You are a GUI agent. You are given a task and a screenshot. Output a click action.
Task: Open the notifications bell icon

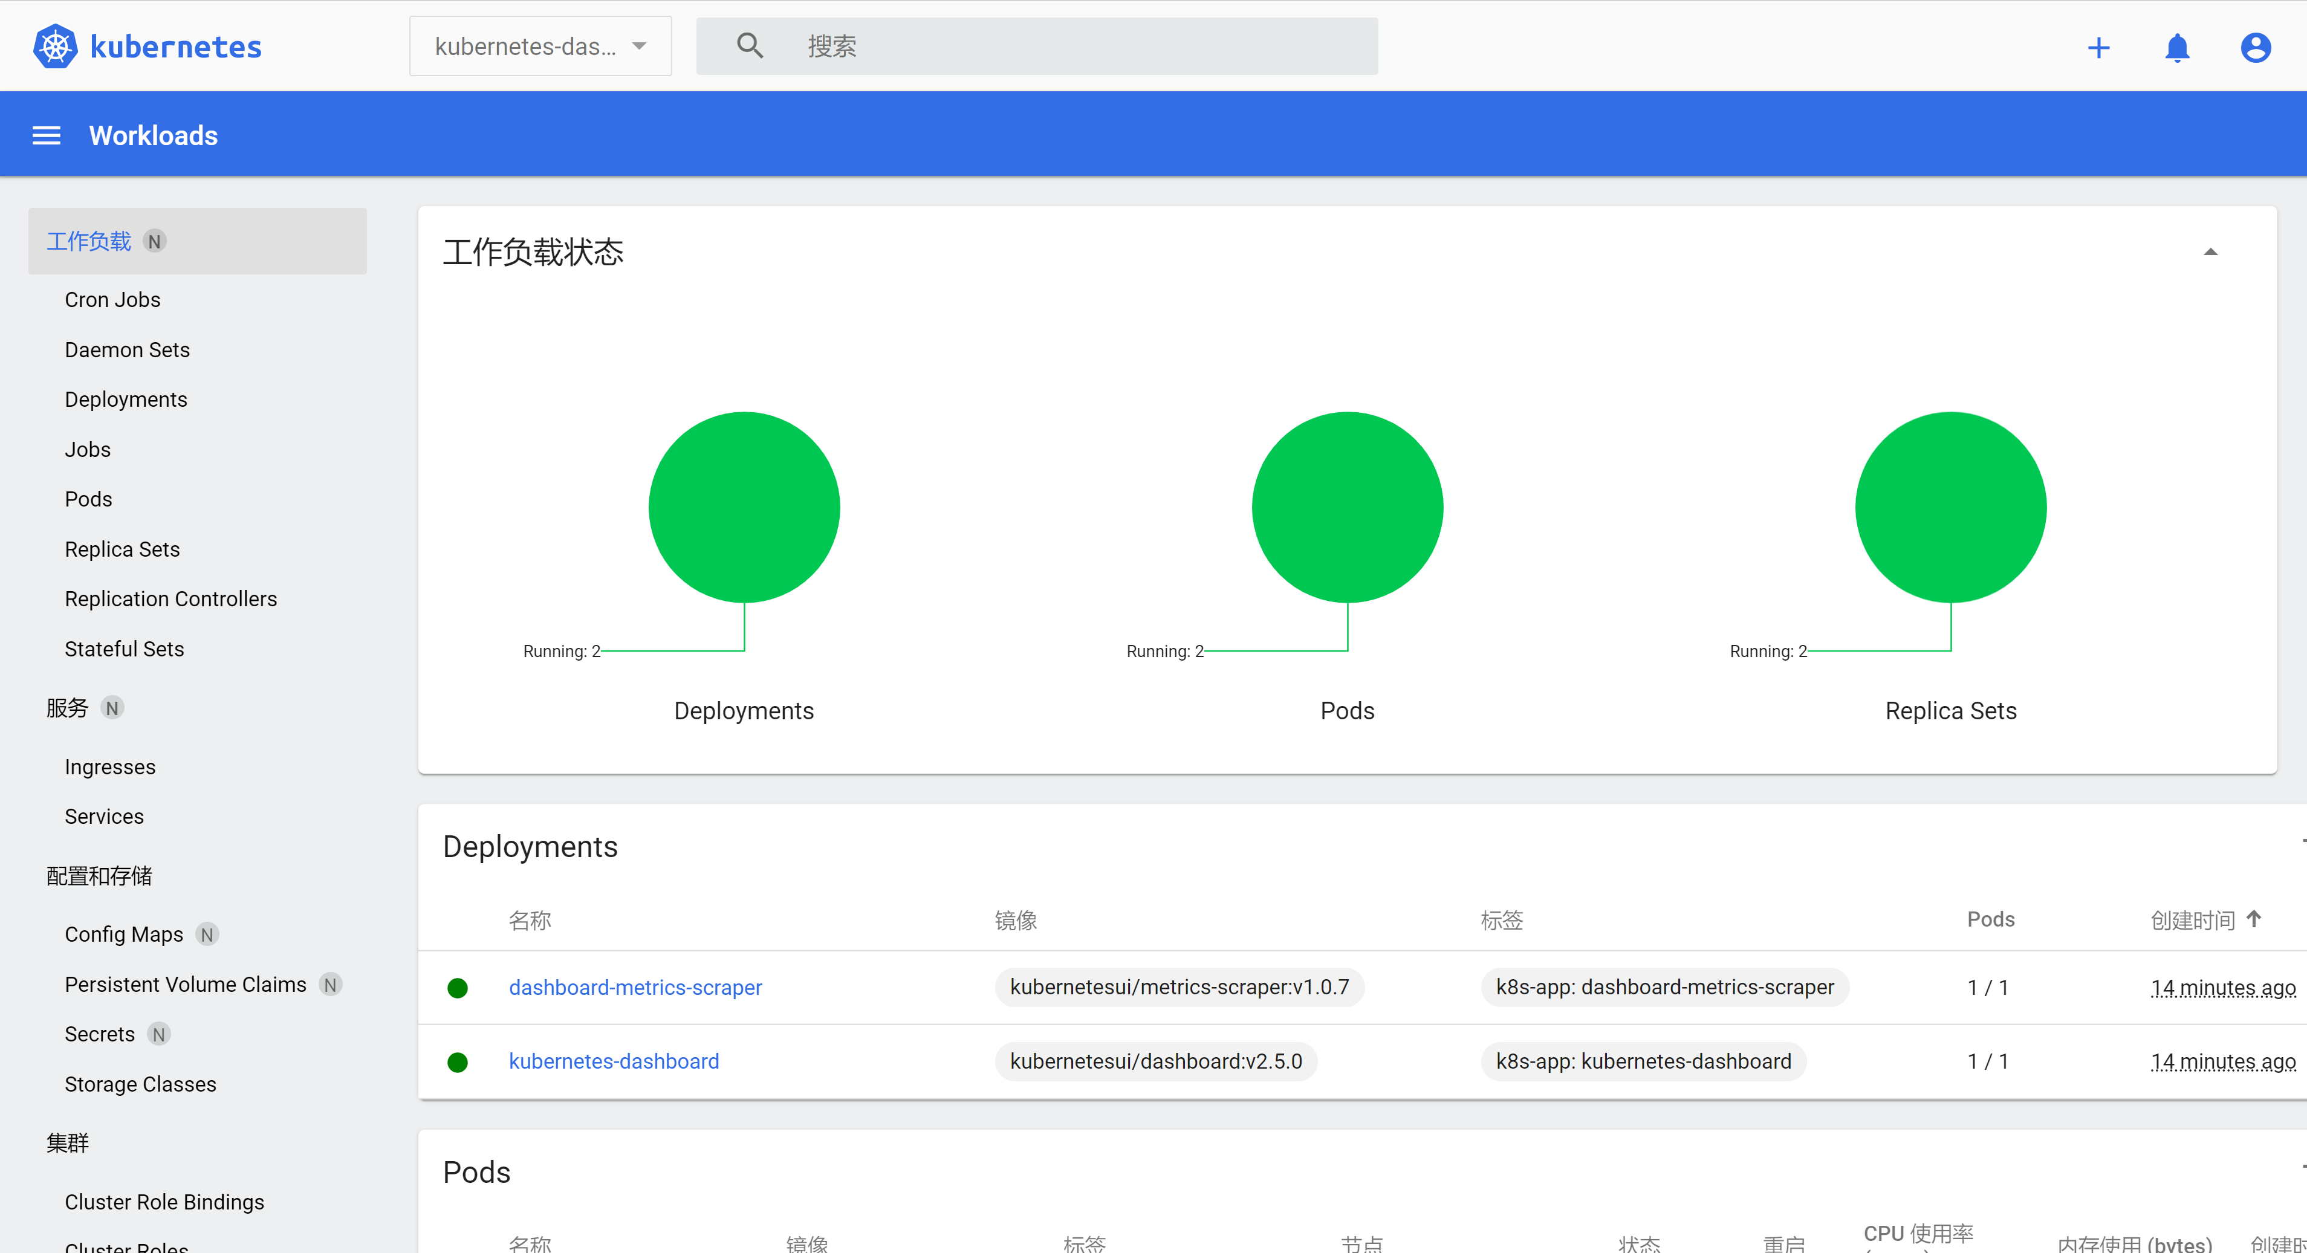(x=2176, y=48)
